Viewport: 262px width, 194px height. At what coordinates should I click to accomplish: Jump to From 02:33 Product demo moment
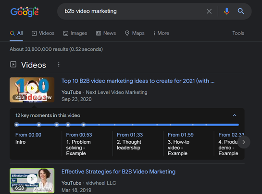point(231,144)
